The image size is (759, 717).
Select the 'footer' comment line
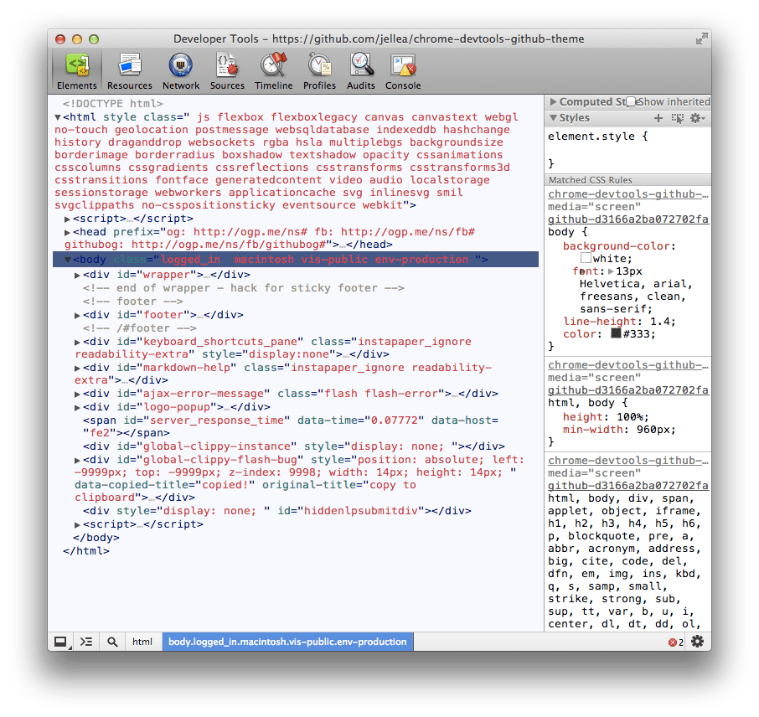[x=133, y=302]
